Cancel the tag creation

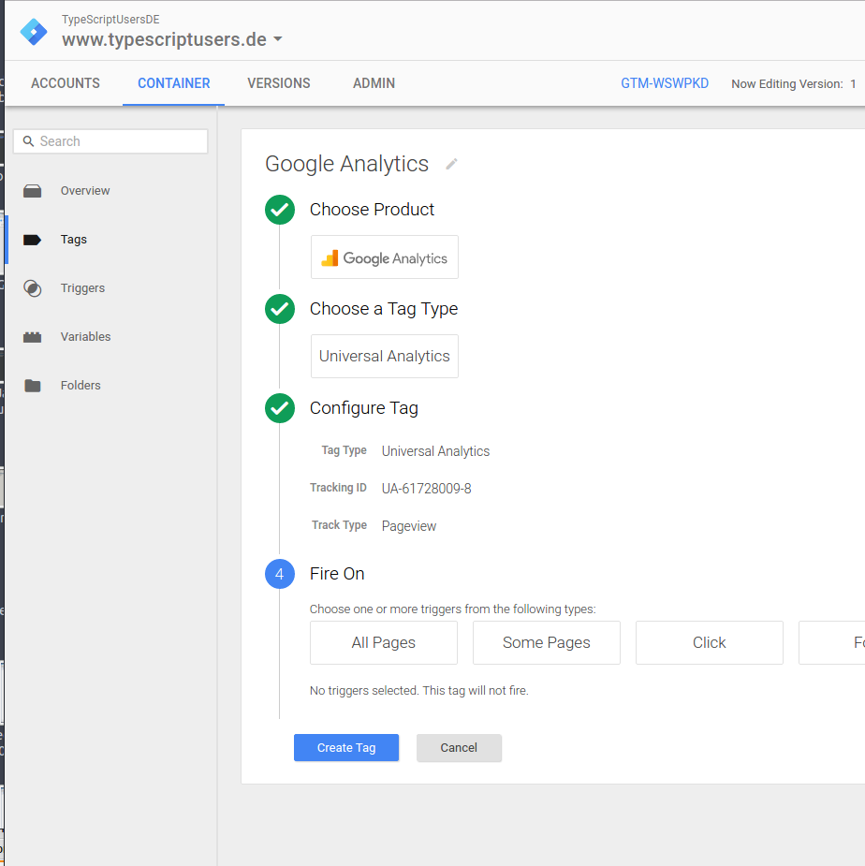click(x=459, y=748)
